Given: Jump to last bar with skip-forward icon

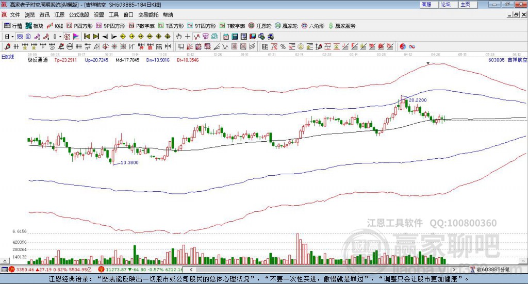Looking at the screenshot, I should click(96, 37).
